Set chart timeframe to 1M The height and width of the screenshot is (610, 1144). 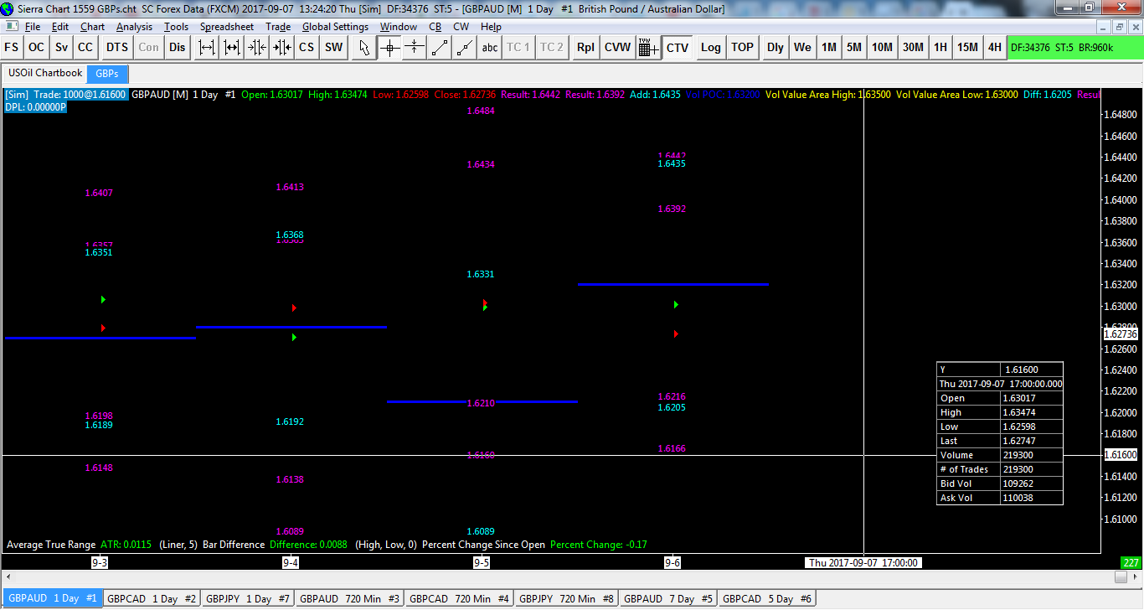click(x=829, y=47)
